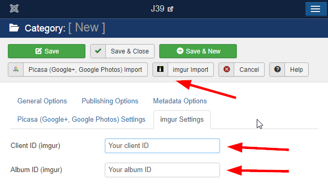Open the Publishing Options tab

[110, 101]
